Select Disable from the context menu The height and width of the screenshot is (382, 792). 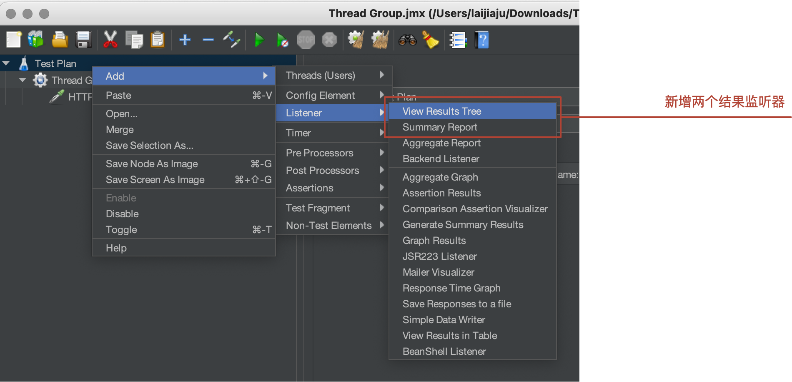click(122, 214)
